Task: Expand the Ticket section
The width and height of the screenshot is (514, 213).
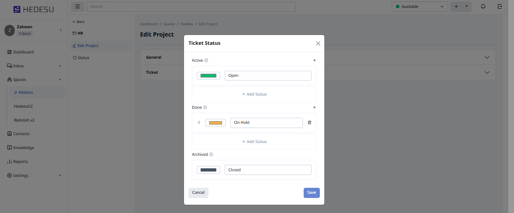Action: (x=487, y=72)
